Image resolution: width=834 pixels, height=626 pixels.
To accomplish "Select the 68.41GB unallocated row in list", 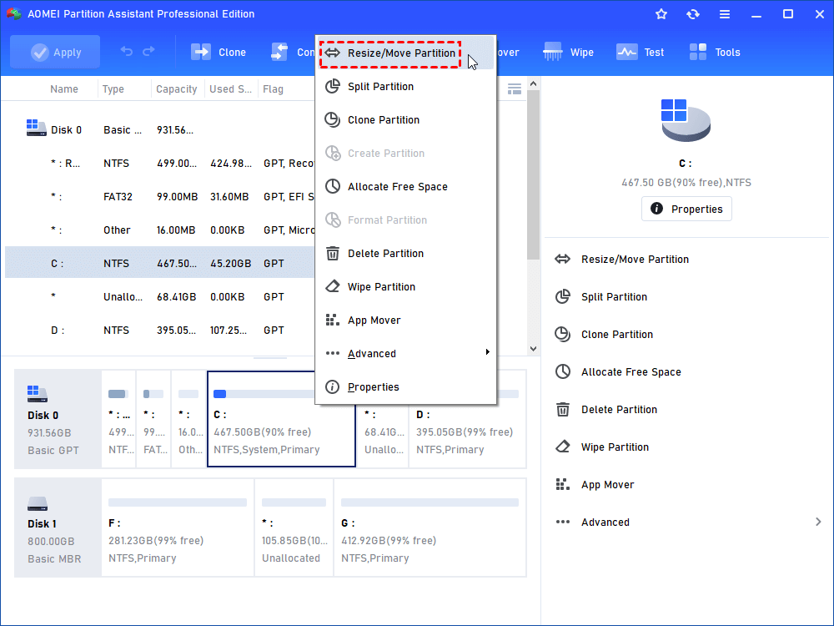I will (x=159, y=296).
